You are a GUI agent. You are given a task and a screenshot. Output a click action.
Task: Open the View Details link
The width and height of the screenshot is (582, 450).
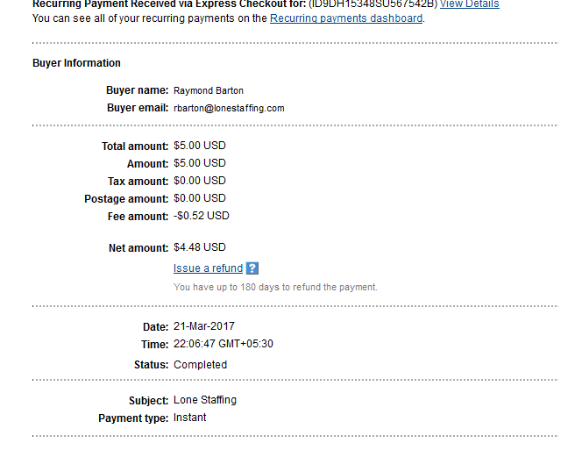[x=469, y=4]
